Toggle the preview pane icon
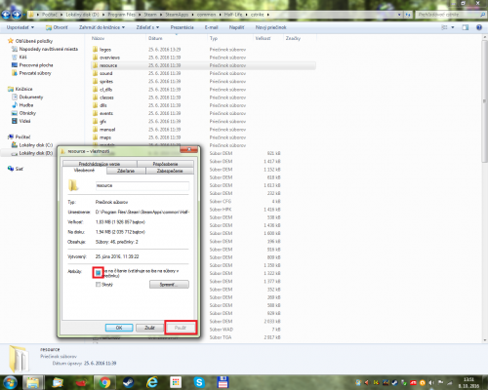The width and height of the screenshot is (488, 390). click(466, 27)
